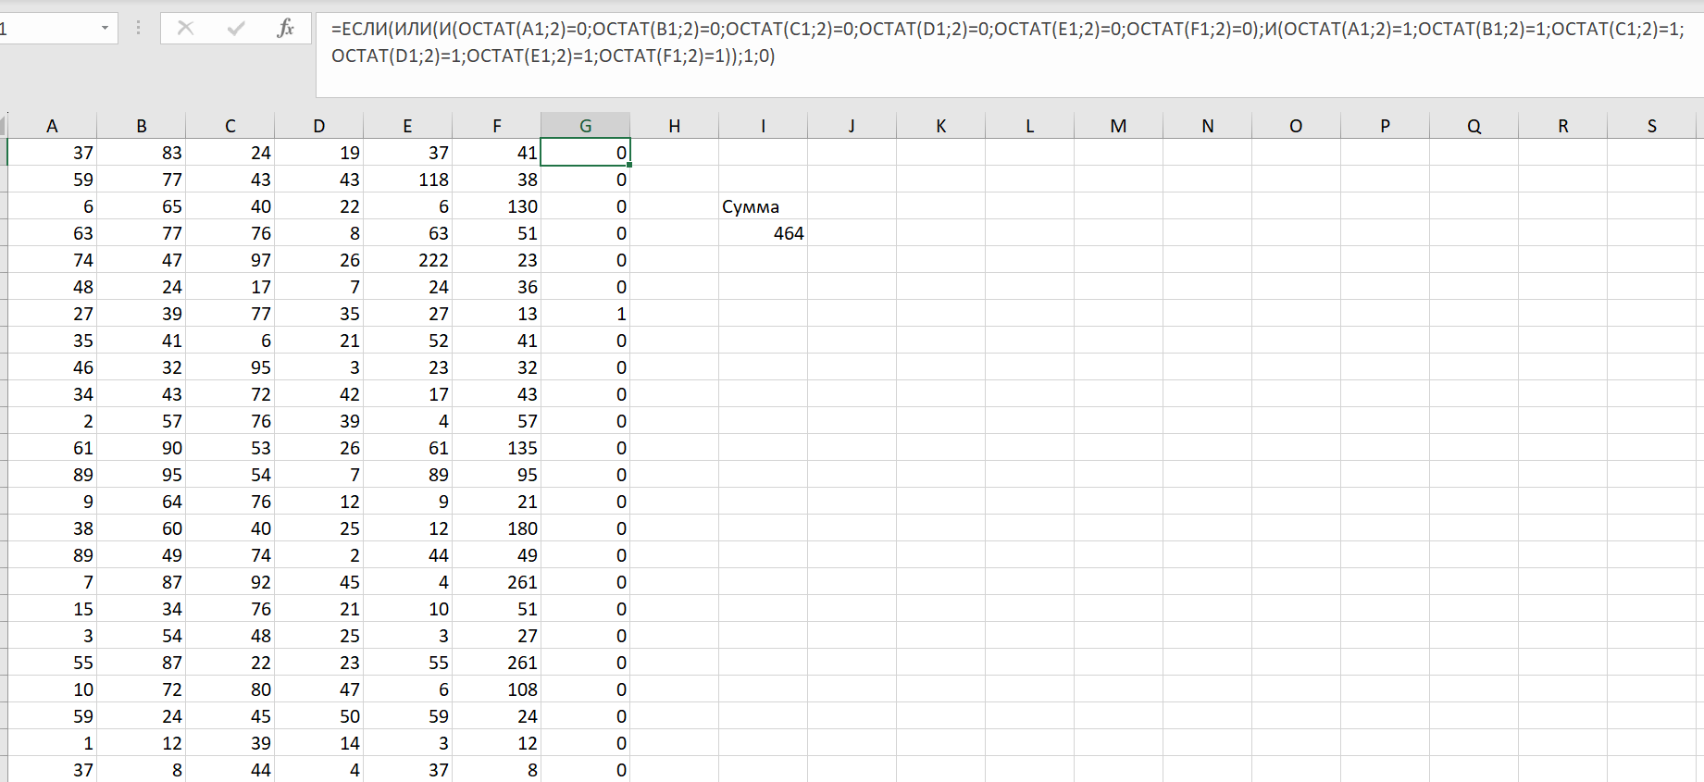This screenshot has height=782, width=1704.
Task: Expand the Name Box dropdown arrow
Action: [x=105, y=29]
